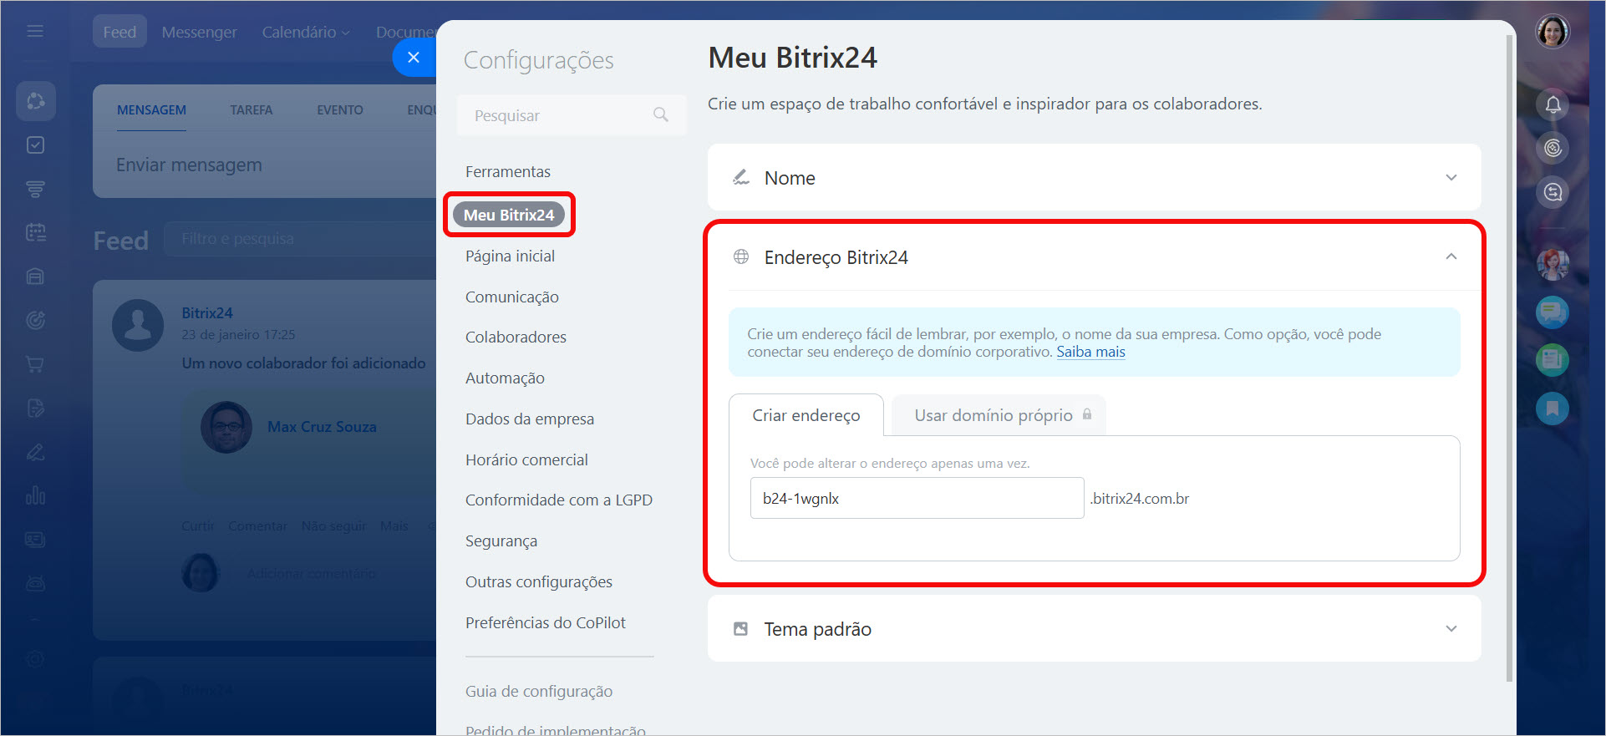Switch to Usar domínio próprio tab
1606x736 pixels.
click(999, 415)
